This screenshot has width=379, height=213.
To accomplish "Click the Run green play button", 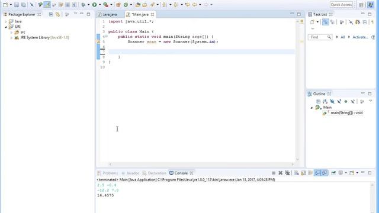I will (95, 5).
